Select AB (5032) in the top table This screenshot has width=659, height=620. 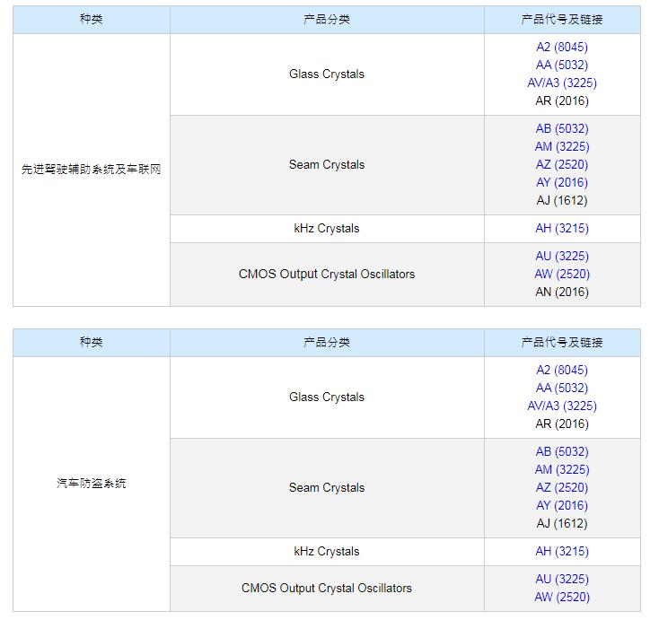[562, 128]
